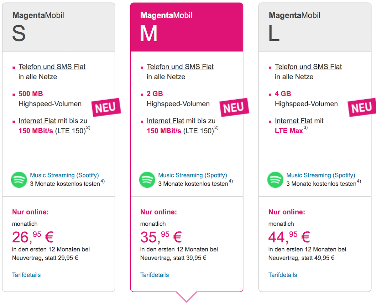
Task: Click Internet Flat link in M plan
Action: tap(165, 121)
